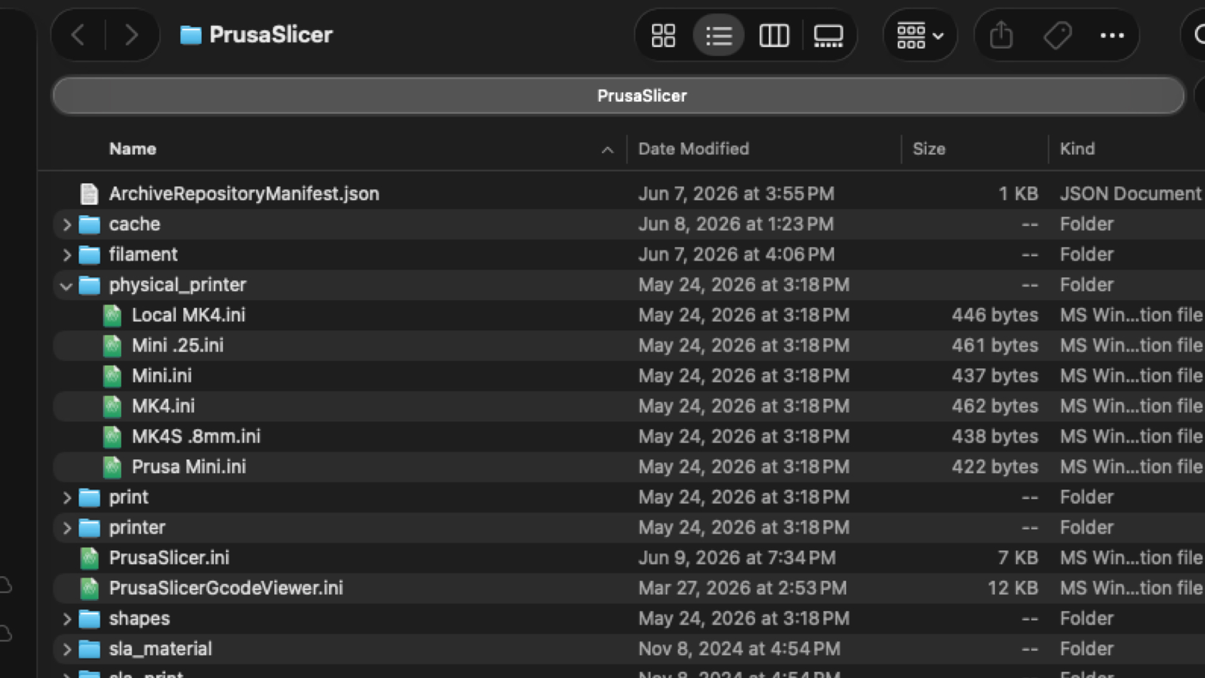Select the PrusaSlicerGcodeViewer.ini file name
The image size is (1205, 678).
(x=226, y=588)
